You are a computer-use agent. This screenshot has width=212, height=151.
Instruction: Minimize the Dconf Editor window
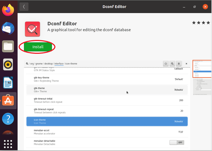click(x=184, y=7)
